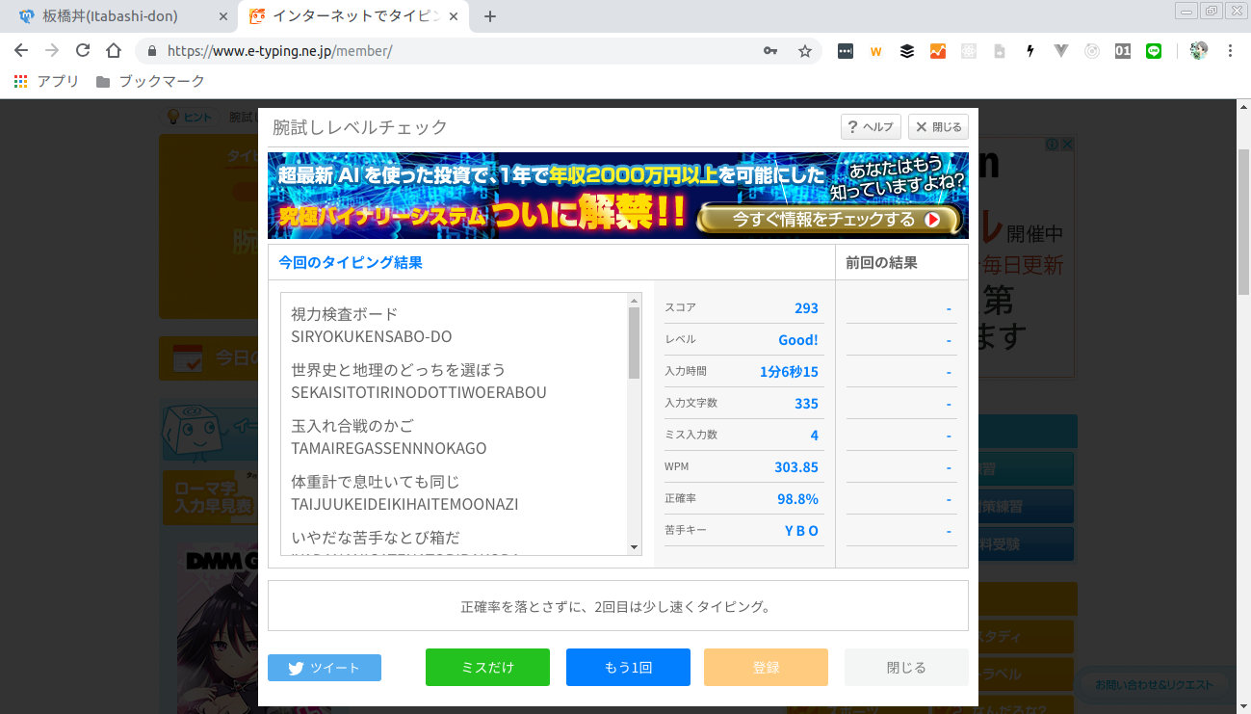Click the address bar URL field

tap(453, 51)
